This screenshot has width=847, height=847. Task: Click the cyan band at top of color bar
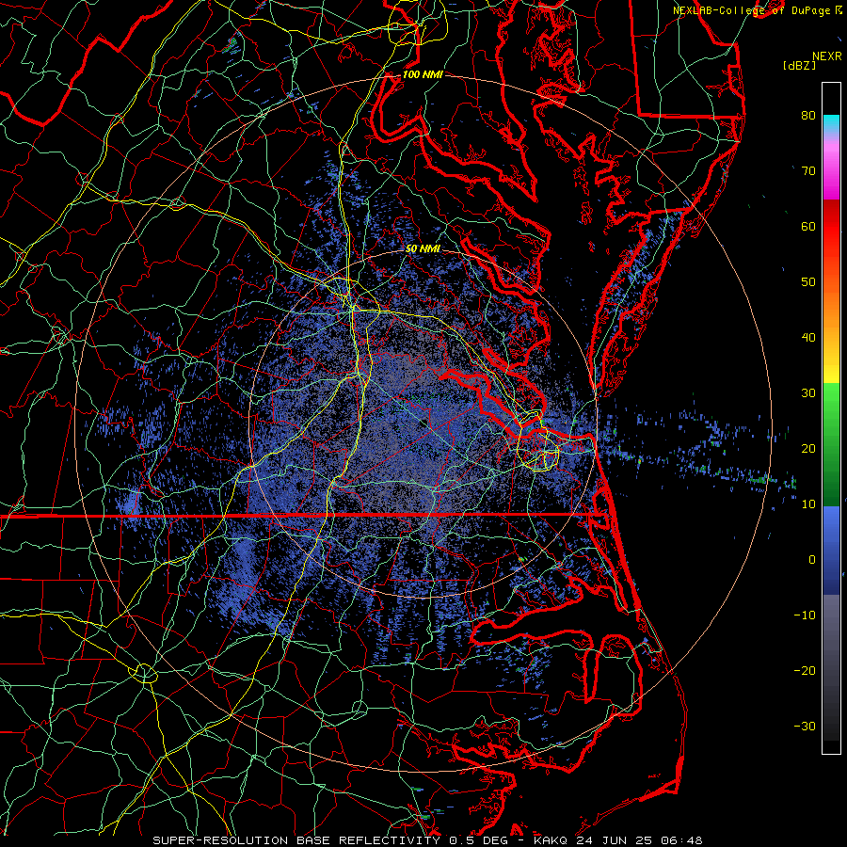(831, 124)
